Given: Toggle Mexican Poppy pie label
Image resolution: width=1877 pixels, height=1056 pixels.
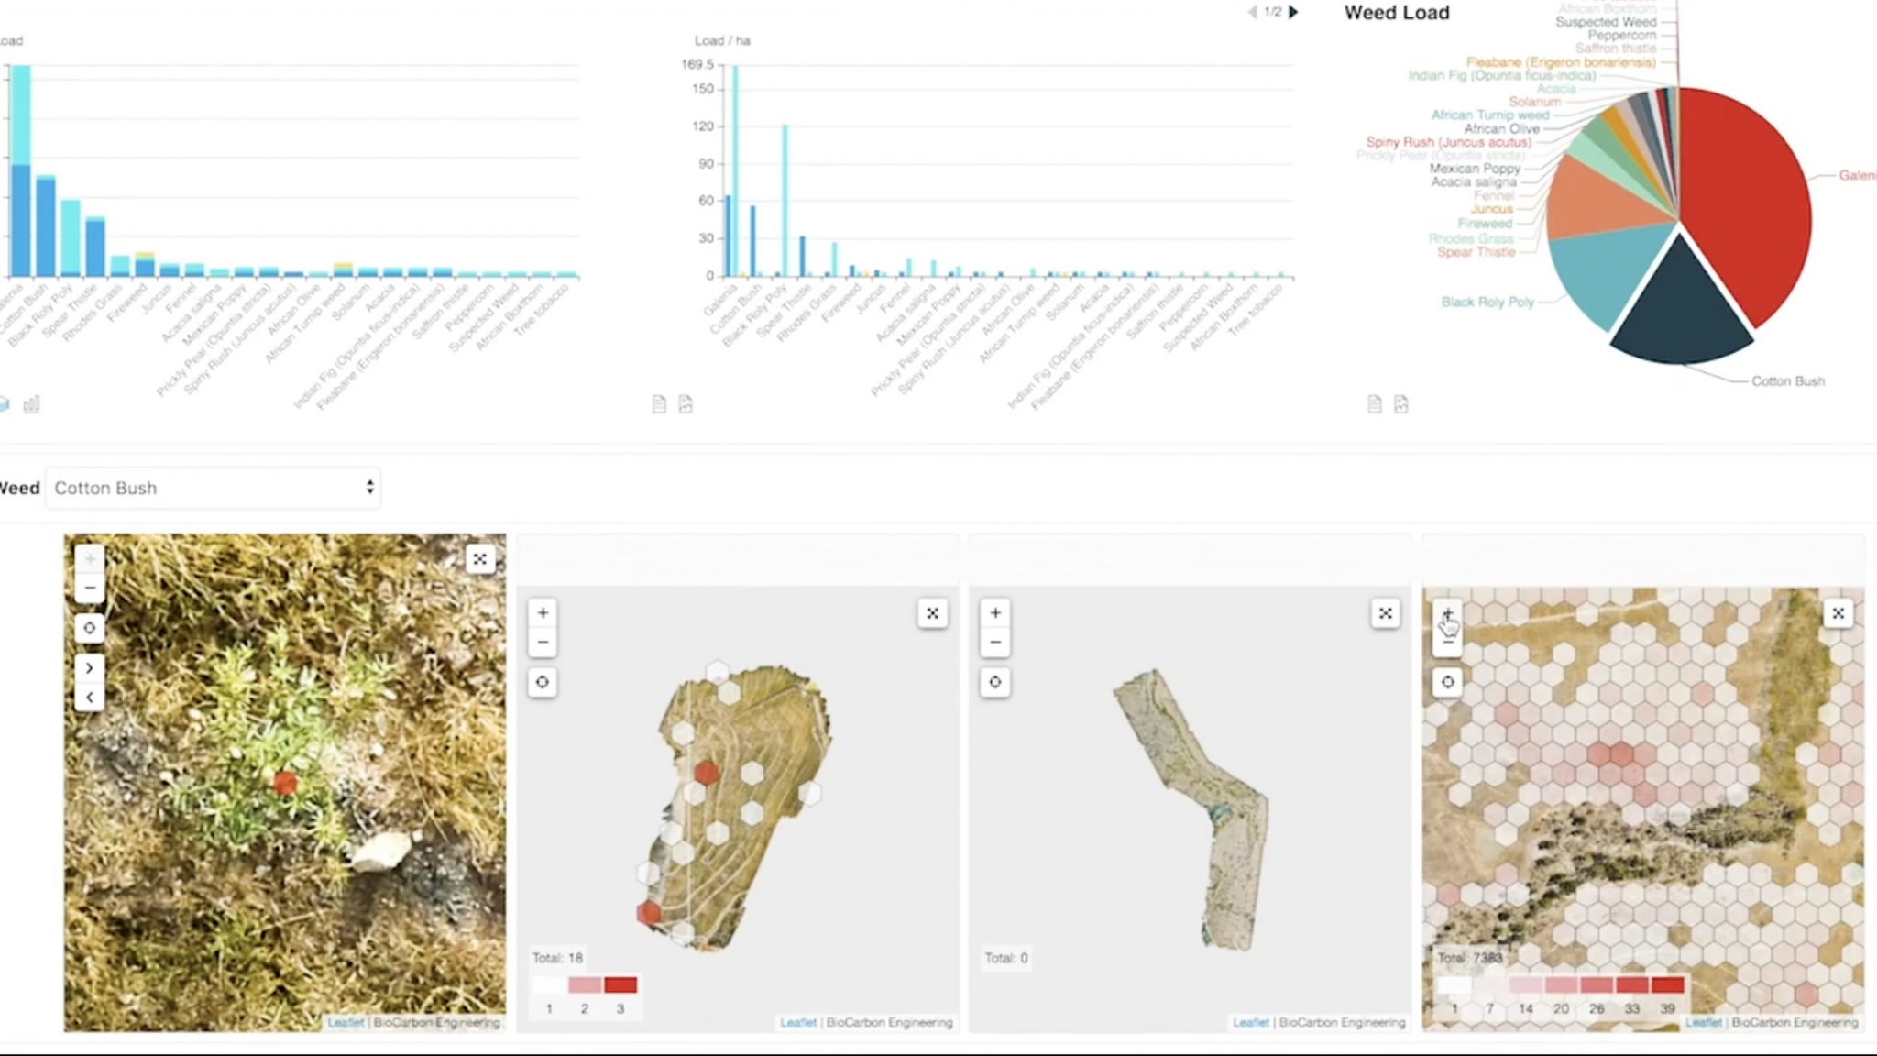Looking at the screenshot, I should (x=1475, y=169).
